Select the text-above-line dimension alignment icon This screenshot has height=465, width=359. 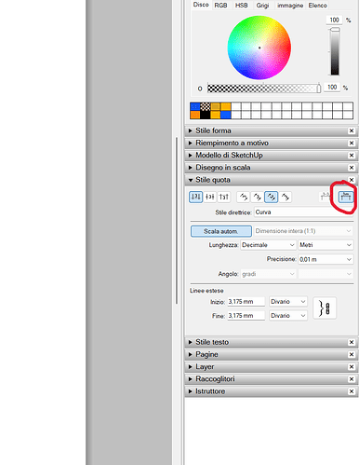[195, 197]
